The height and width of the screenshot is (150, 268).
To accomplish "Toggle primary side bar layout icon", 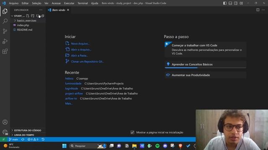I will [225, 3].
